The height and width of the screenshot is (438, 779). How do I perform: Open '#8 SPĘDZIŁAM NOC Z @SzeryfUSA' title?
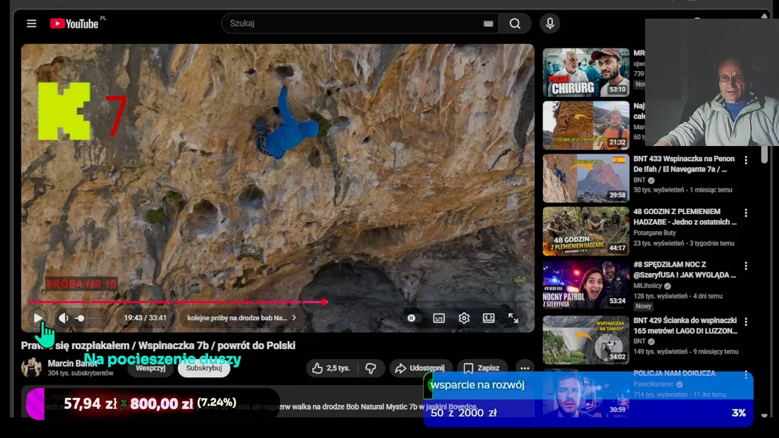pyautogui.click(x=685, y=269)
